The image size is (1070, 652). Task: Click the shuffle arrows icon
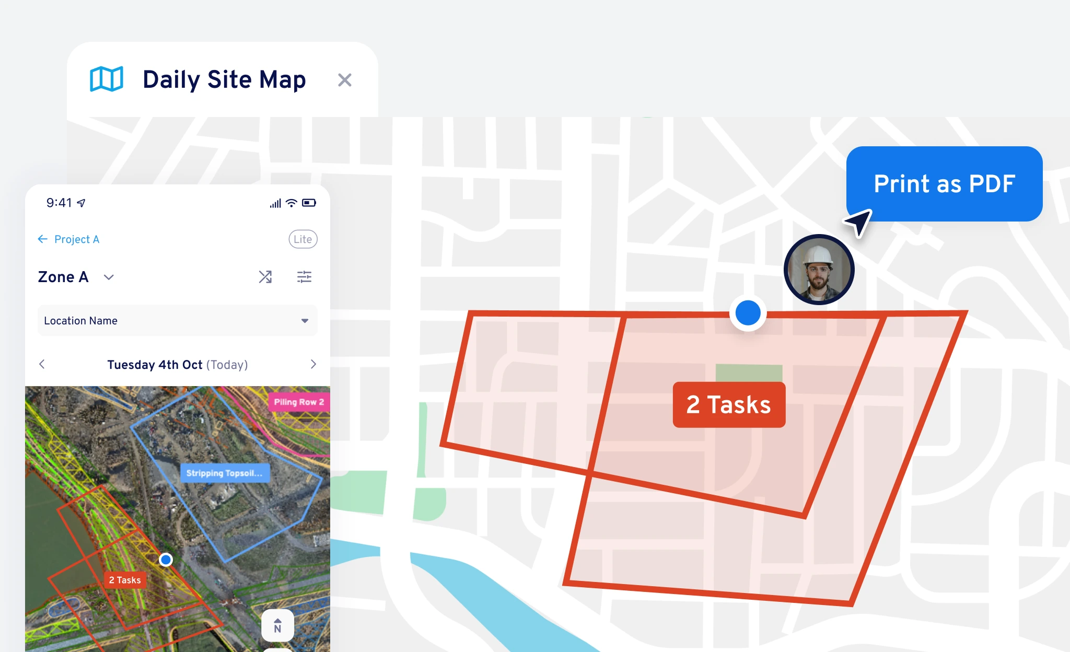point(265,277)
